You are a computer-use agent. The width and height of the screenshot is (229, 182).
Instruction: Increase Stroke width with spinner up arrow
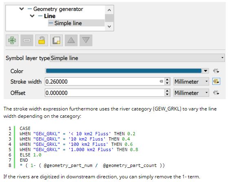[167, 80]
